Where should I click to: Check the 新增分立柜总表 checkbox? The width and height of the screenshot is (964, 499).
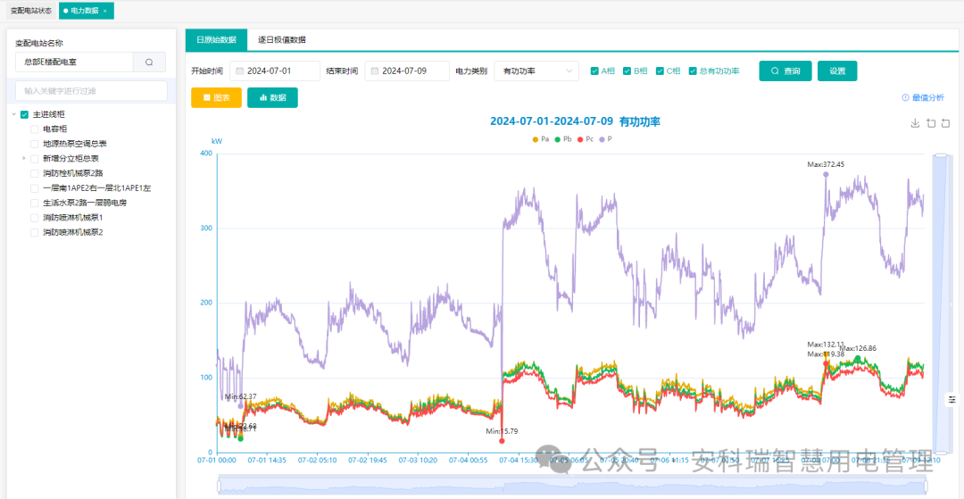click(x=35, y=159)
